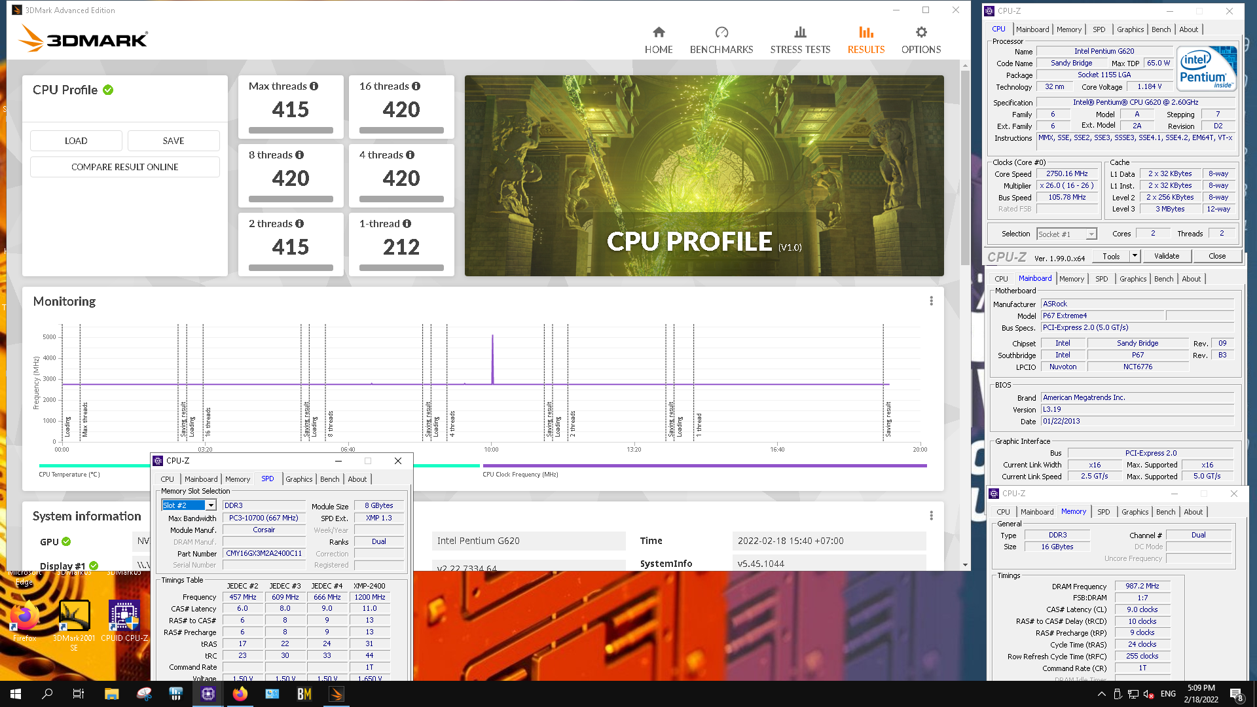The width and height of the screenshot is (1257, 707).
Task: Switch to Bench tab in top CPU-Z window
Action: pyautogui.click(x=1161, y=29)
